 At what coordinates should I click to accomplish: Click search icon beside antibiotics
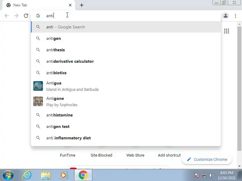38,73
